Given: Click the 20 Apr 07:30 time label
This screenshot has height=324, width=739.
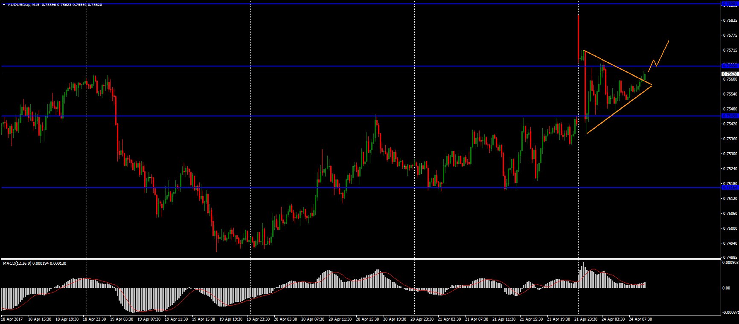Looking at the screenshot, I should [x=313, y=319].
